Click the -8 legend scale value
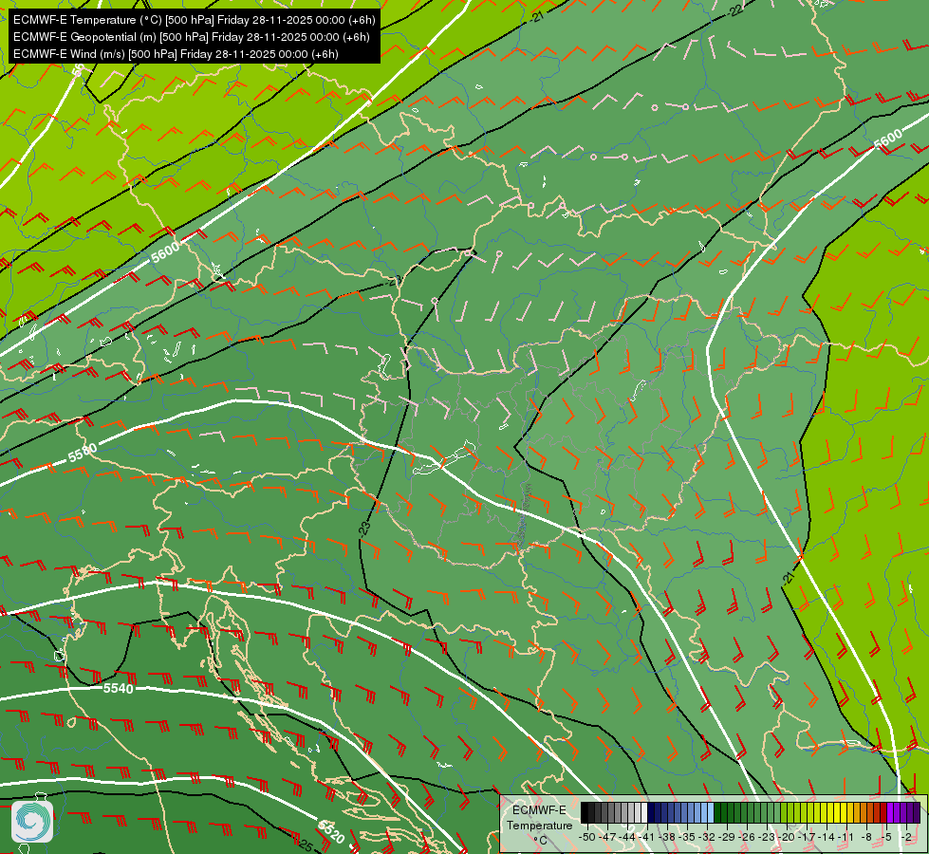The height and width of the screenshot is (854, 929). (866, 837)
